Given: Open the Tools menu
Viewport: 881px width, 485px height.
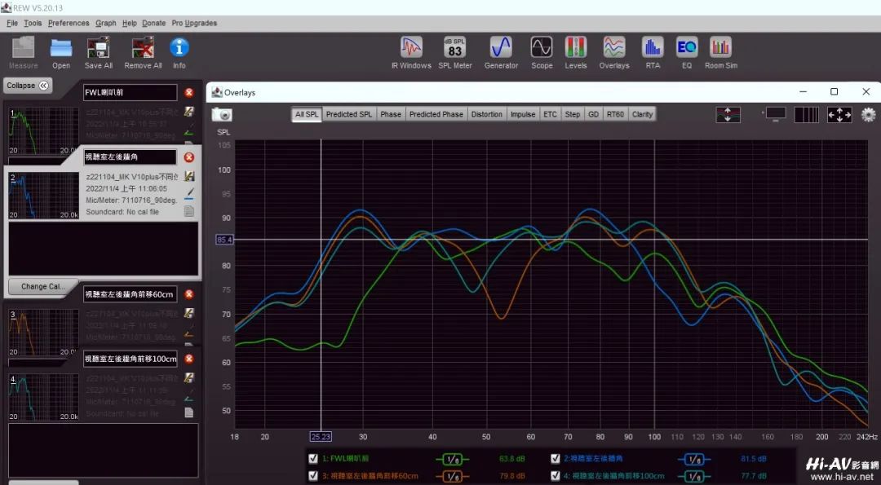Looking at the screenshot, I should tap(33, 23).
